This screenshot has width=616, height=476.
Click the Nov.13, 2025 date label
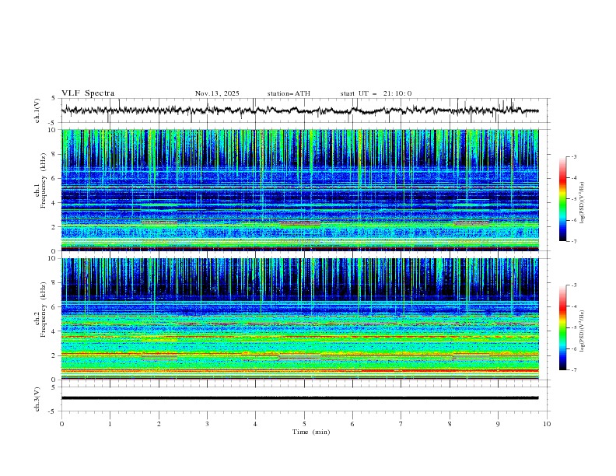(x=217, y=93)
